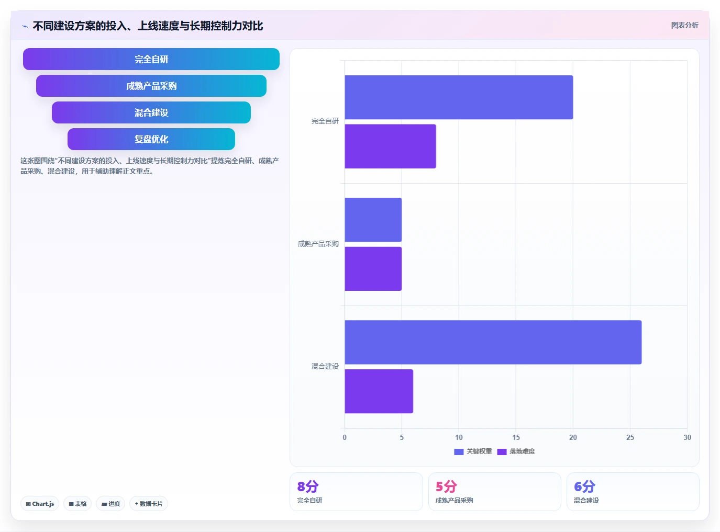Viewport: 720px width, 532px height.
Task: Click the x-axis tick value 30
Action: (x=687, y=437)
